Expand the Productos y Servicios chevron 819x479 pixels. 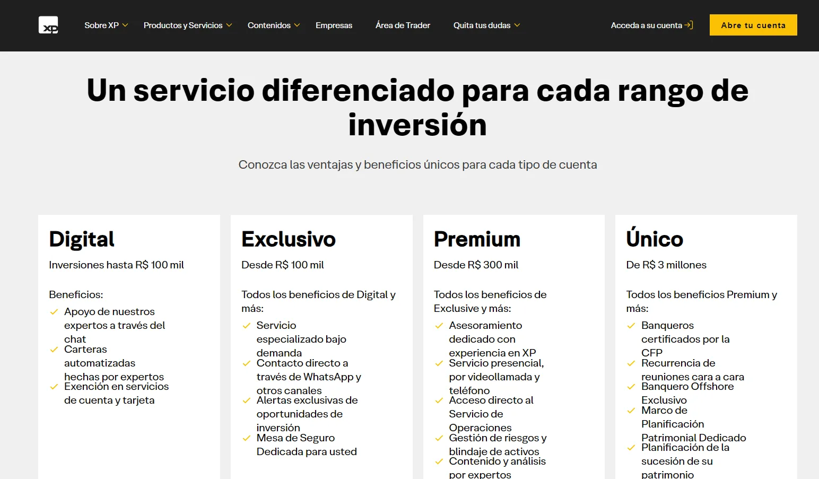(x=229, y=25)
